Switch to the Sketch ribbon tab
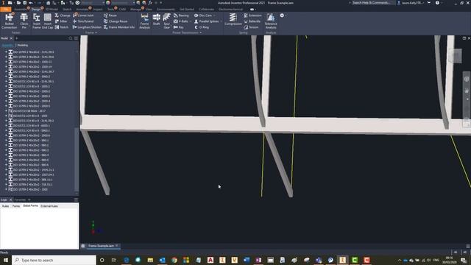471x265 pixels. [x=67, y=10]
